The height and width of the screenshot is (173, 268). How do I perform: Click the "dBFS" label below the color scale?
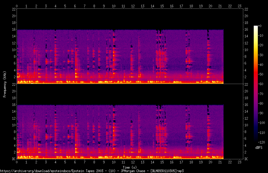(259, 148)
